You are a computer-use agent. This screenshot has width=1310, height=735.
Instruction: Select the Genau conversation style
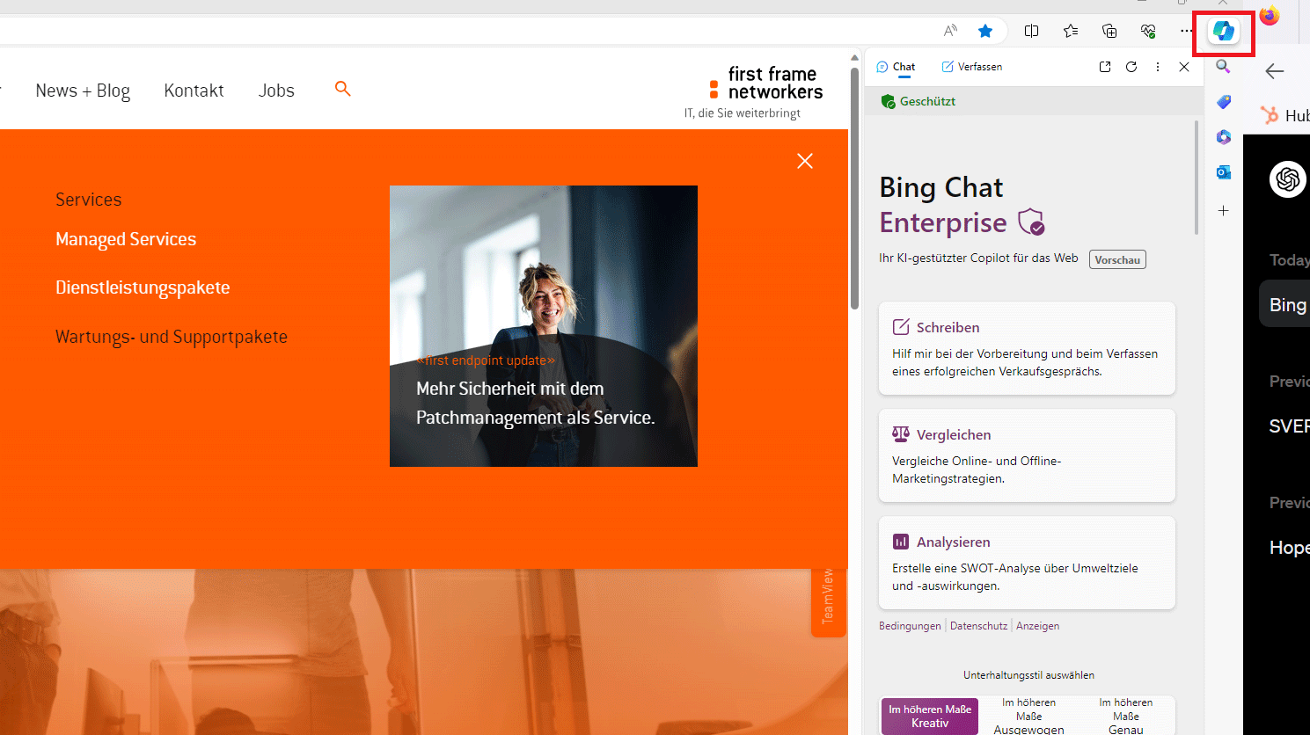coord(1125,717)
